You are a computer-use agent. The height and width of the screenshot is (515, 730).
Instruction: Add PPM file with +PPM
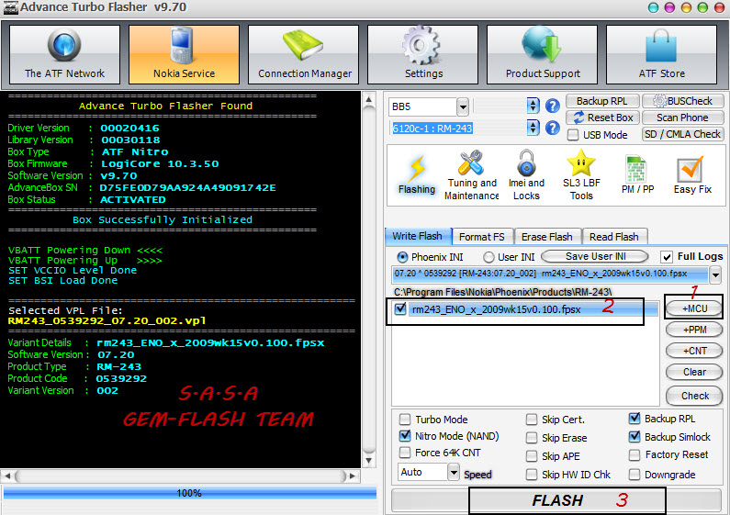point(694,330)
